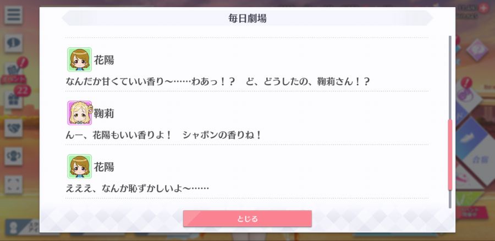Open the handshake friends icon

[x=13, y=128]
